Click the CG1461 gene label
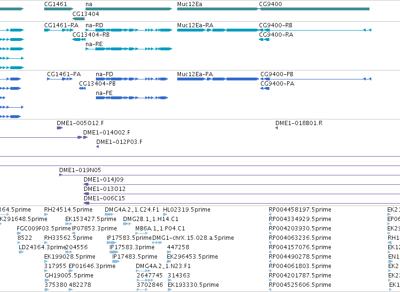 55,4
